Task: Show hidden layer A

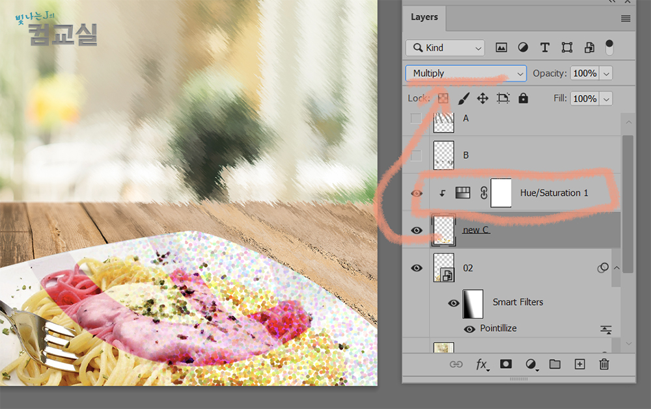Action: (415, 118)
